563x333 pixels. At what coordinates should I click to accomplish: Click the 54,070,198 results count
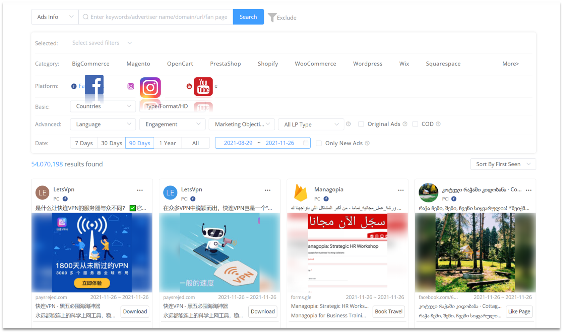(x=47, y=164)
